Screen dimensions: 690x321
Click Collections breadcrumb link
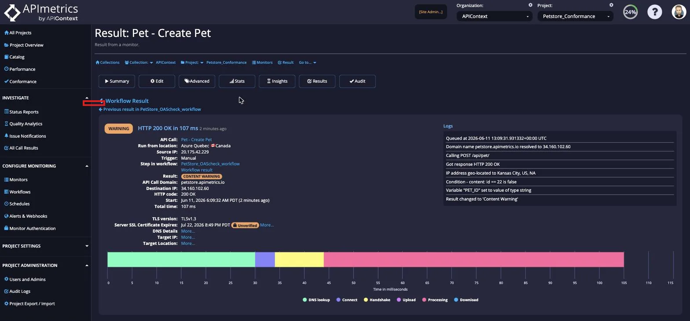[x=107, y=62]
